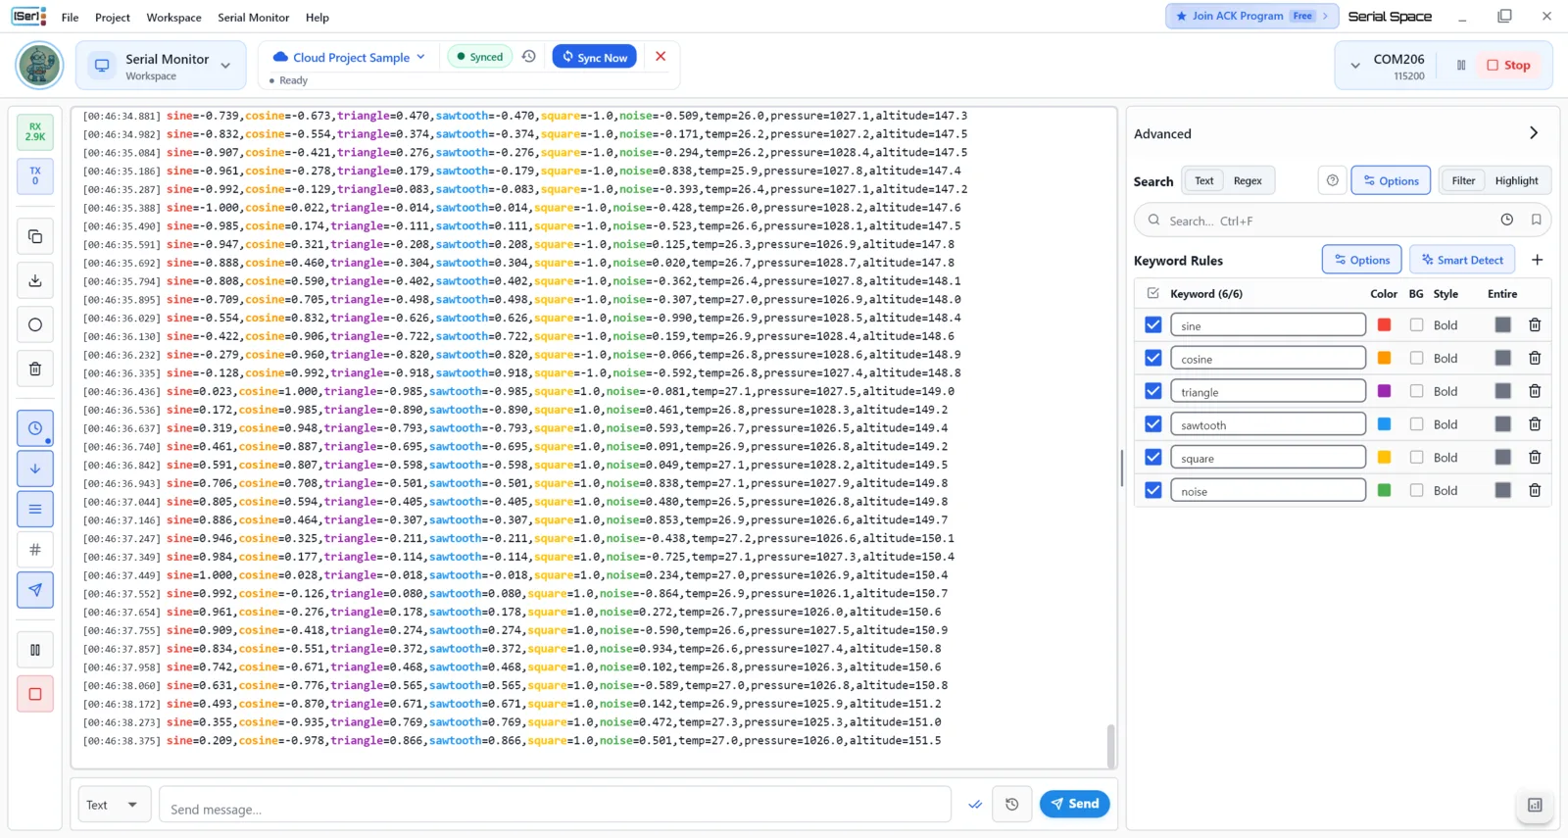Image resolution: width=1568 pixels, height=838 pixels.
Task: Change the red color swatch for sine
Action: [1384, 324]
